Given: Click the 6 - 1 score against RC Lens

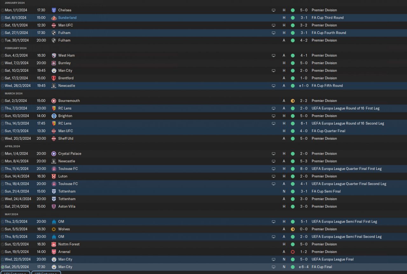Looking at the screenshot, I should (304, 124).
